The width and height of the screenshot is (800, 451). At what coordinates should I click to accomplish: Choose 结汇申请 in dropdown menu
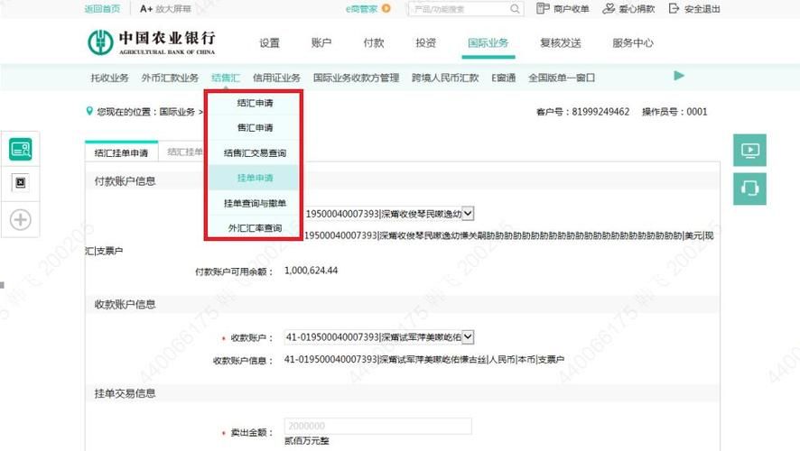pyautogui.click(x=254, y=103)
